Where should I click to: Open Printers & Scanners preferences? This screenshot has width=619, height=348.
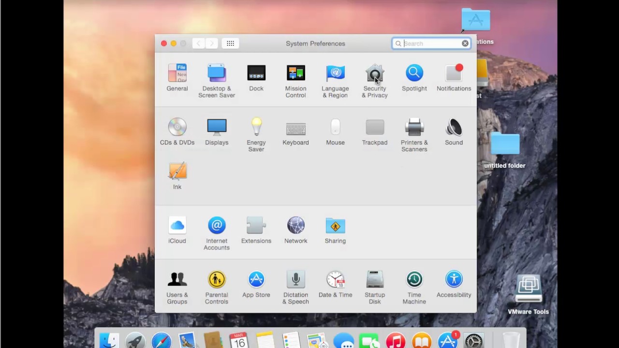click(x=414, y=135)
